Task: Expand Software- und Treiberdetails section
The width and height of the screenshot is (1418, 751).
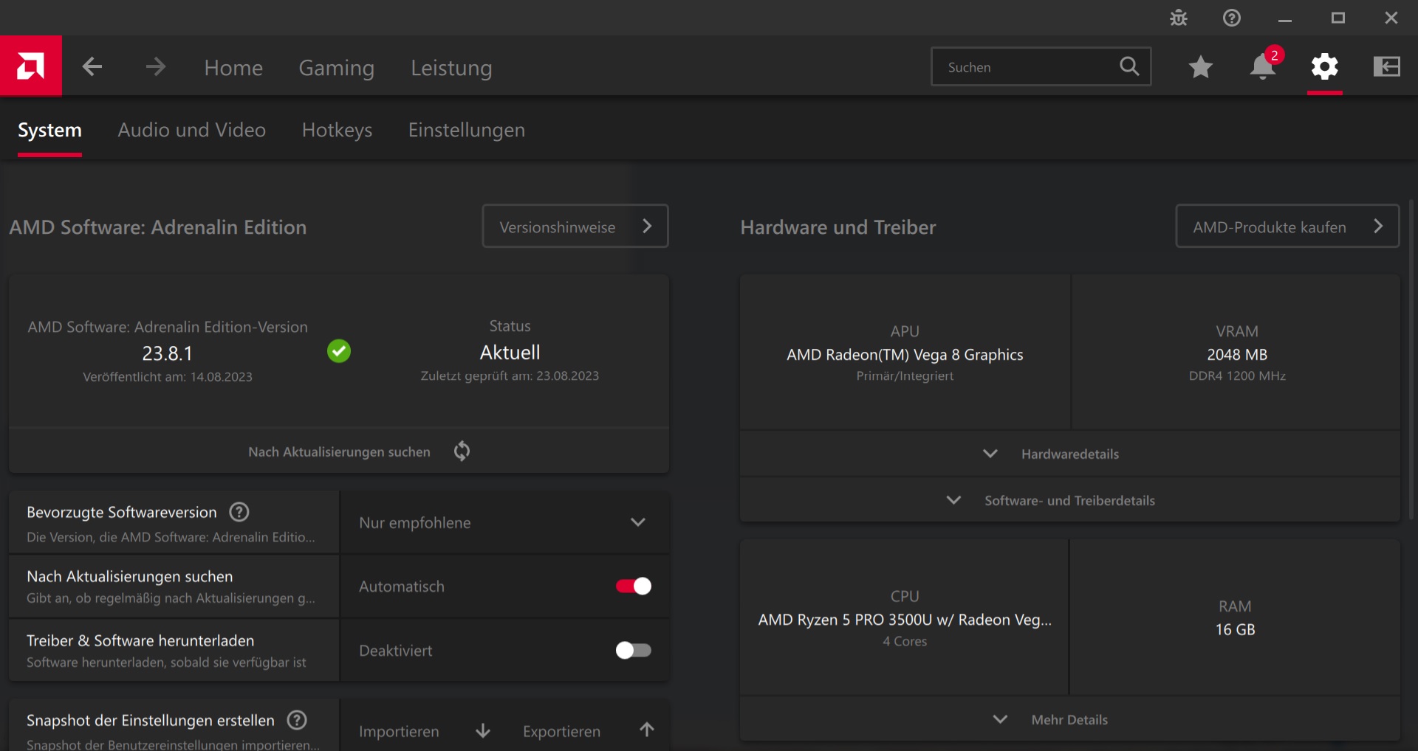Action: (x=1070, y=500)
